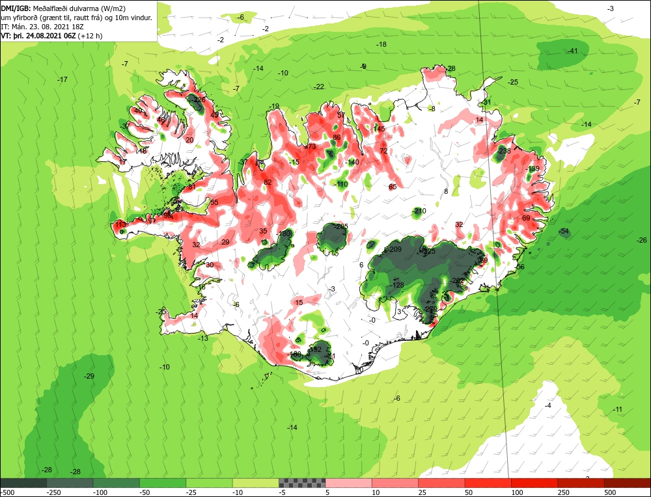The height and width of the screenshot is (497, 651).
Task: Click the initial time line 'IT: Mán. 23. 08. 2021 18Z'
Action: pos(42,27)
